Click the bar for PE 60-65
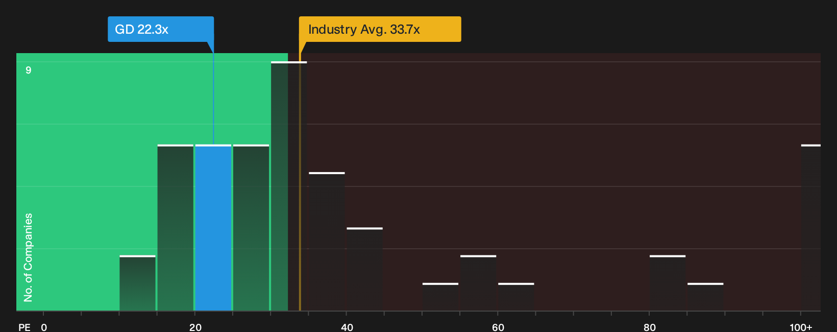 [x=516, y=297]
